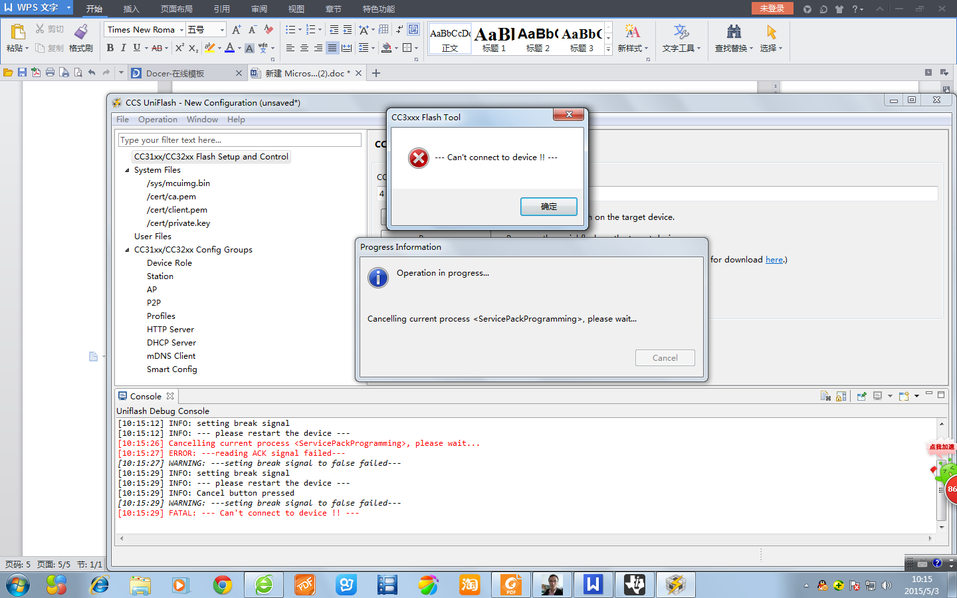This screenshot has width=957, height=598.
Task: Select Smart Config in the tree
Action: [171, 369]
